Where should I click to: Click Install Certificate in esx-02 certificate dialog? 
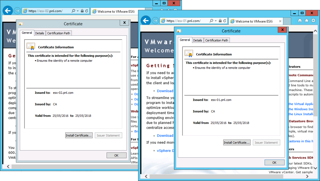tap(79, 135)
